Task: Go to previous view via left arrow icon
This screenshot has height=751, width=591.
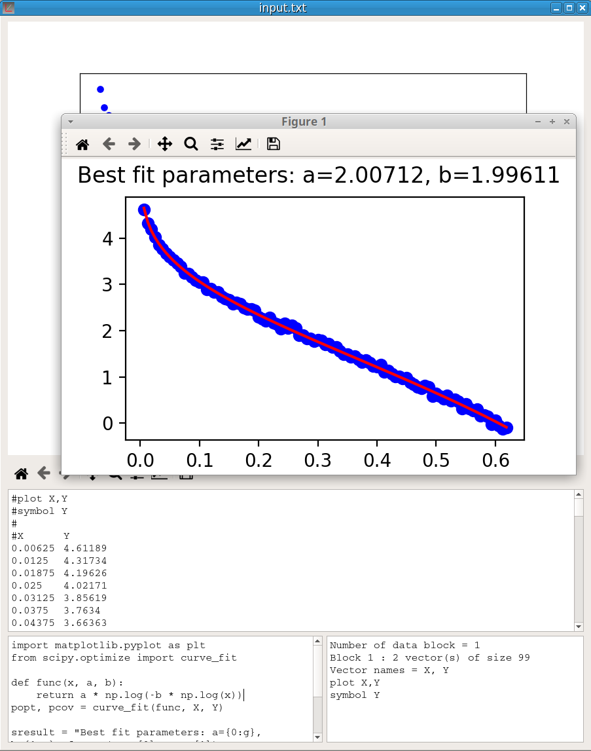Action: tap(109, 144)
